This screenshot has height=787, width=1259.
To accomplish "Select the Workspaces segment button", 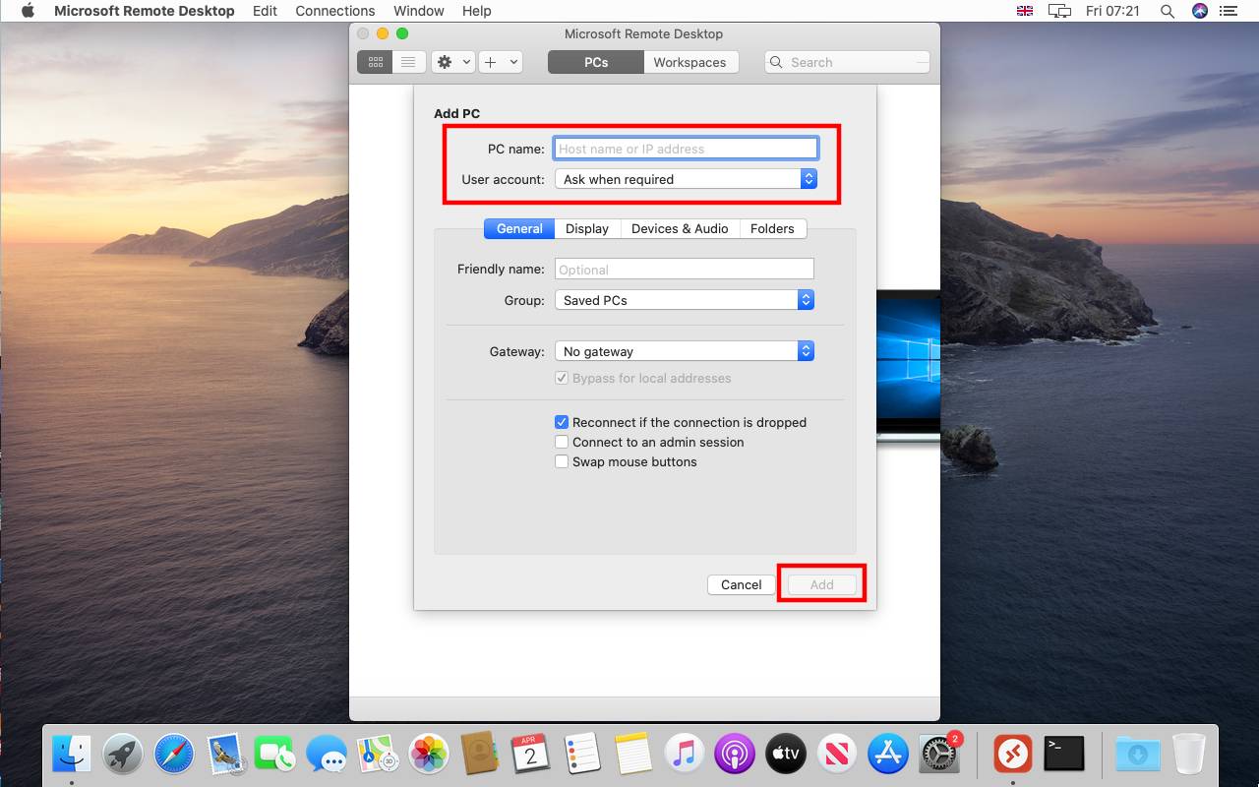I will click(689, 62).
